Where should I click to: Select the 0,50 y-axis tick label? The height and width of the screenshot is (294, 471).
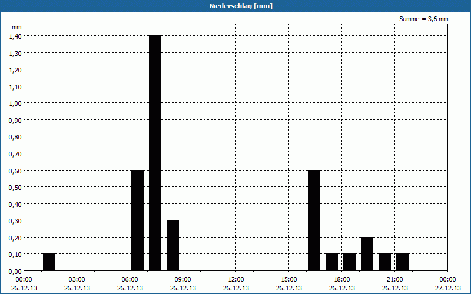(x=15, y=187)
